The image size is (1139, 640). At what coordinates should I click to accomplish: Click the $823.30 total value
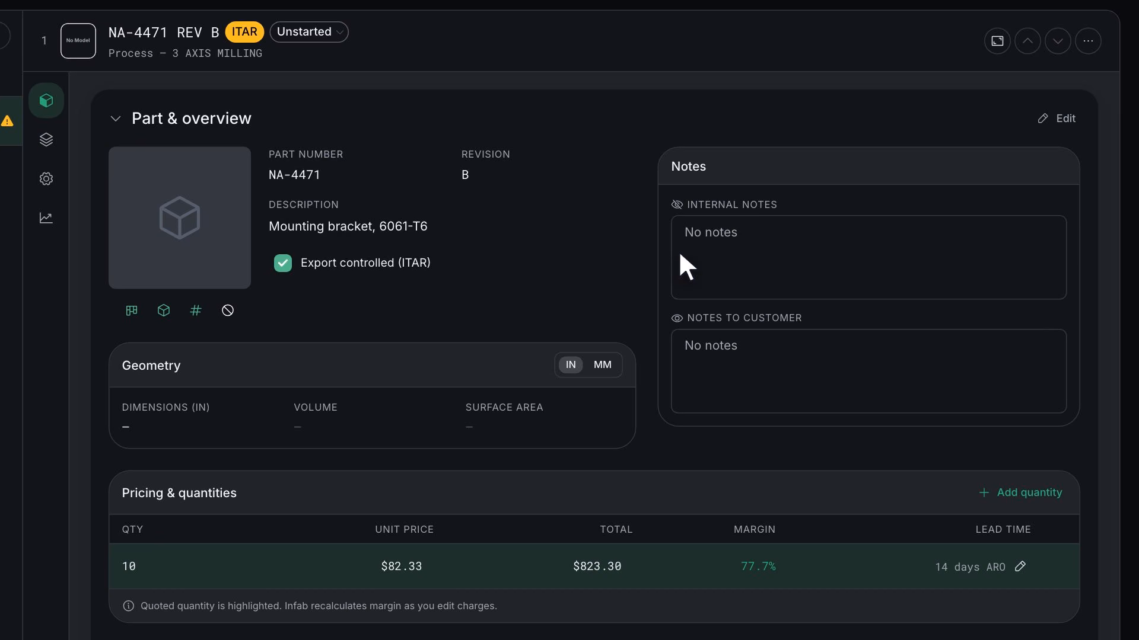597,567
